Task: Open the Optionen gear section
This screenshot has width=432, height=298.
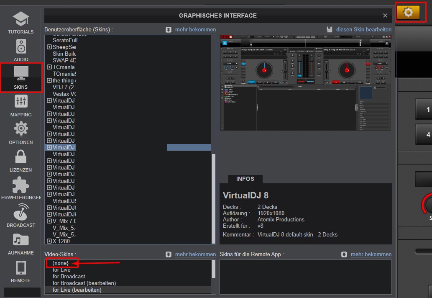Action: tap(21, 133)
